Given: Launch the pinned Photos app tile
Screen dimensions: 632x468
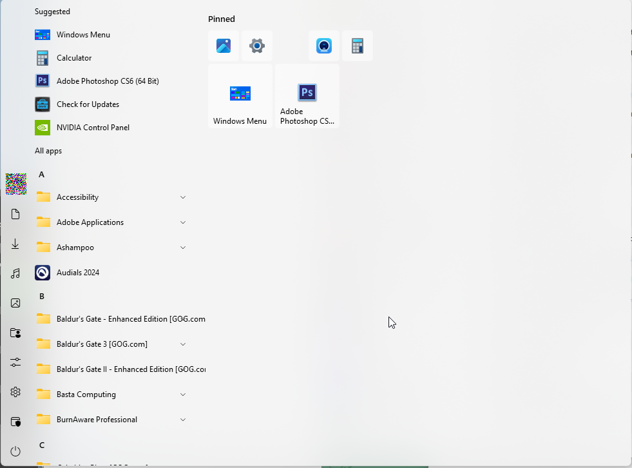Looking at the screenshot, I should pos(224,46).
